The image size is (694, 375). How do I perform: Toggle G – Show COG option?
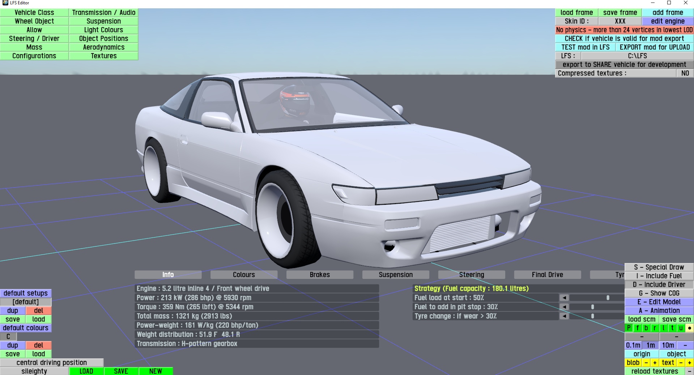[659, 293]
